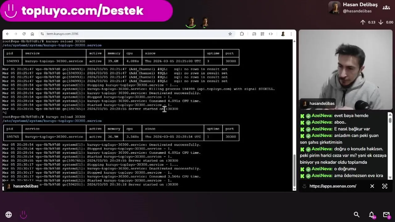Go to the browser home page
This screenshot has width=395, height=222.
(x=32, y=34)
